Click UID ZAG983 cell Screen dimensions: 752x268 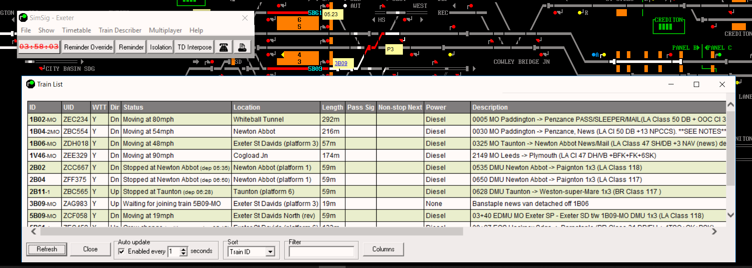click(76, 203)
